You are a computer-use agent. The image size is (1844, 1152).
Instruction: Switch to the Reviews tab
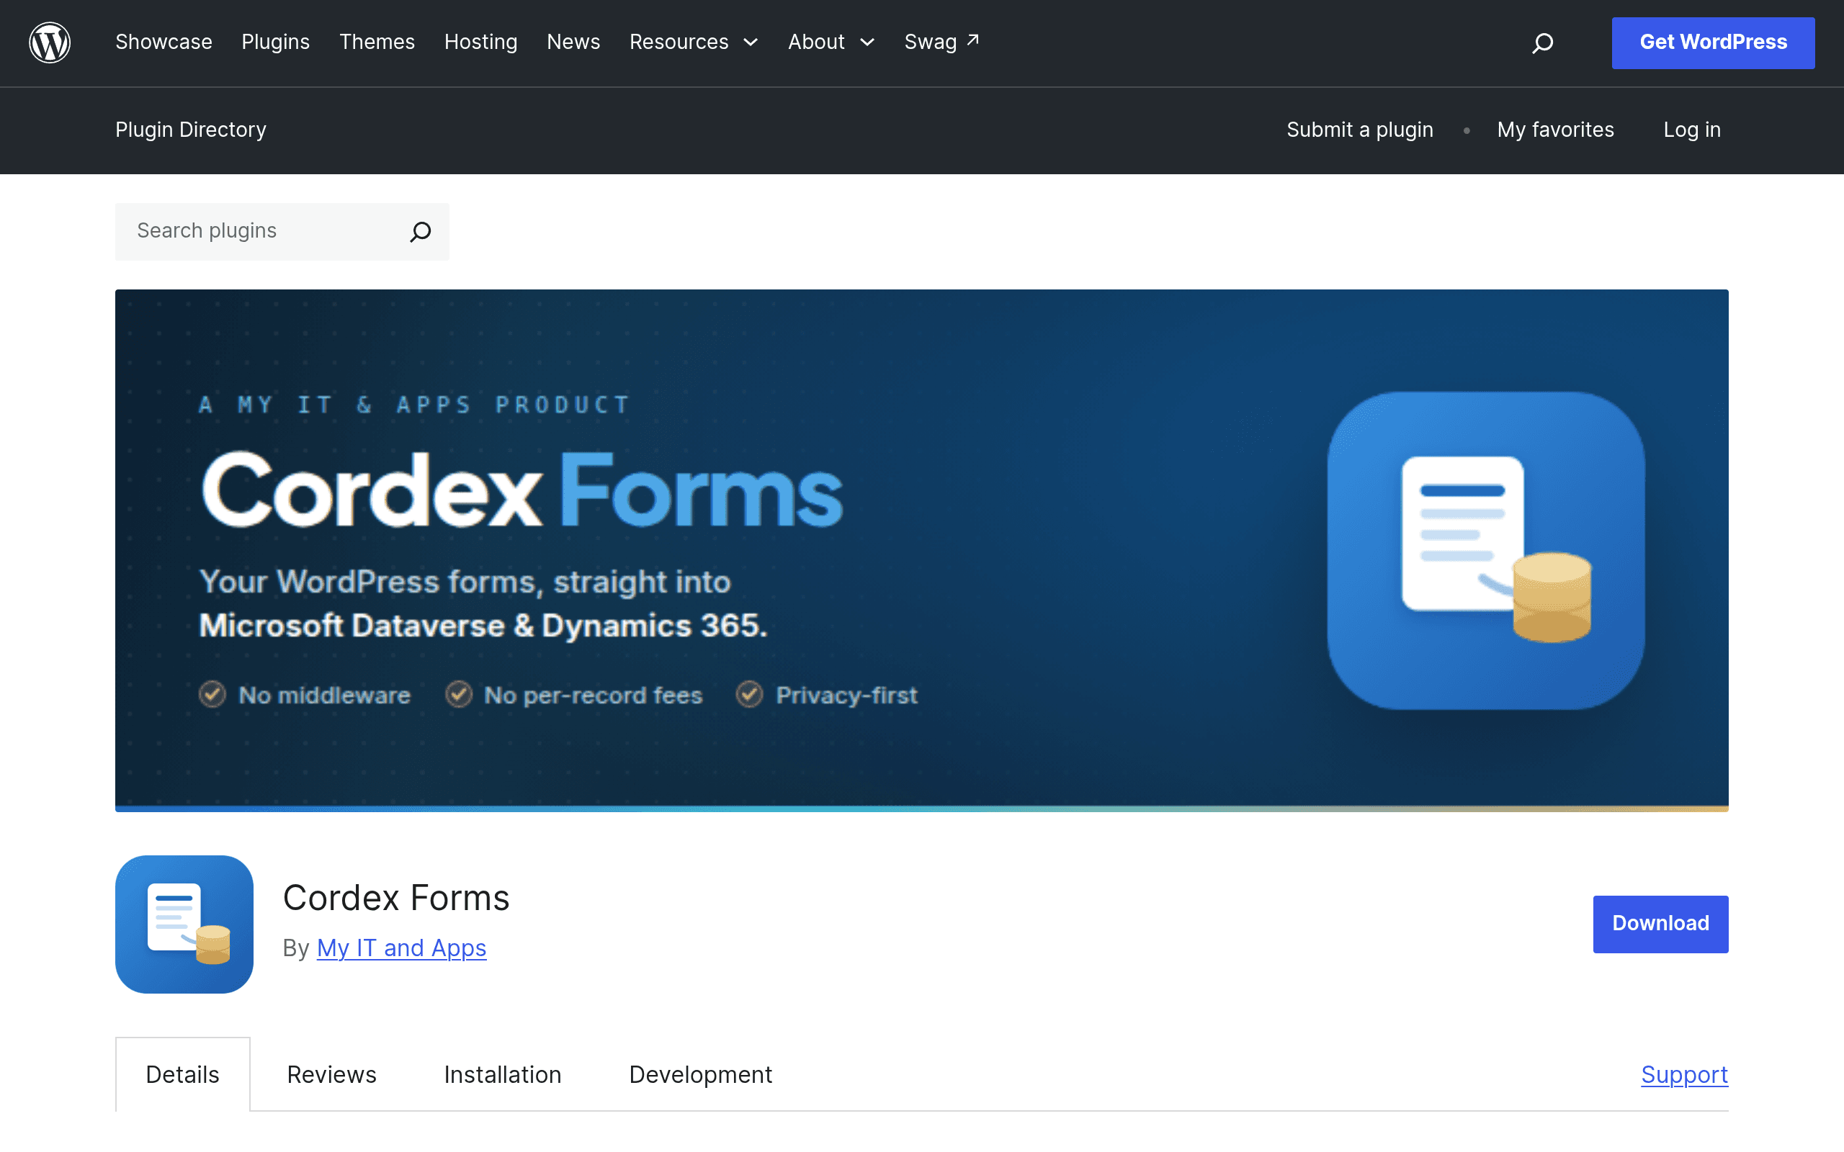(331, 1074)
